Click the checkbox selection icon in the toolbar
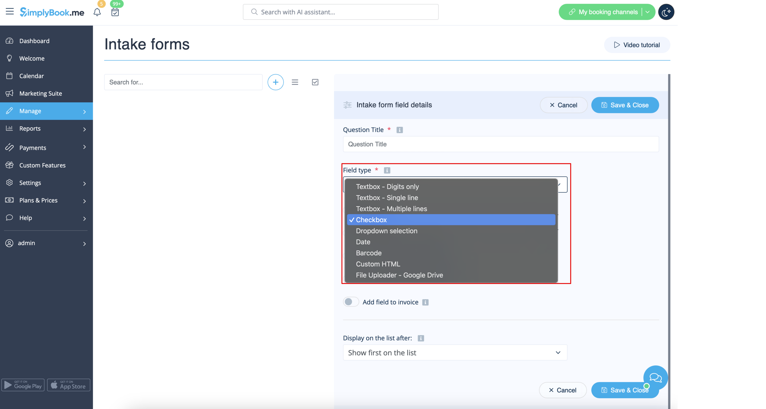 [315, 82]
